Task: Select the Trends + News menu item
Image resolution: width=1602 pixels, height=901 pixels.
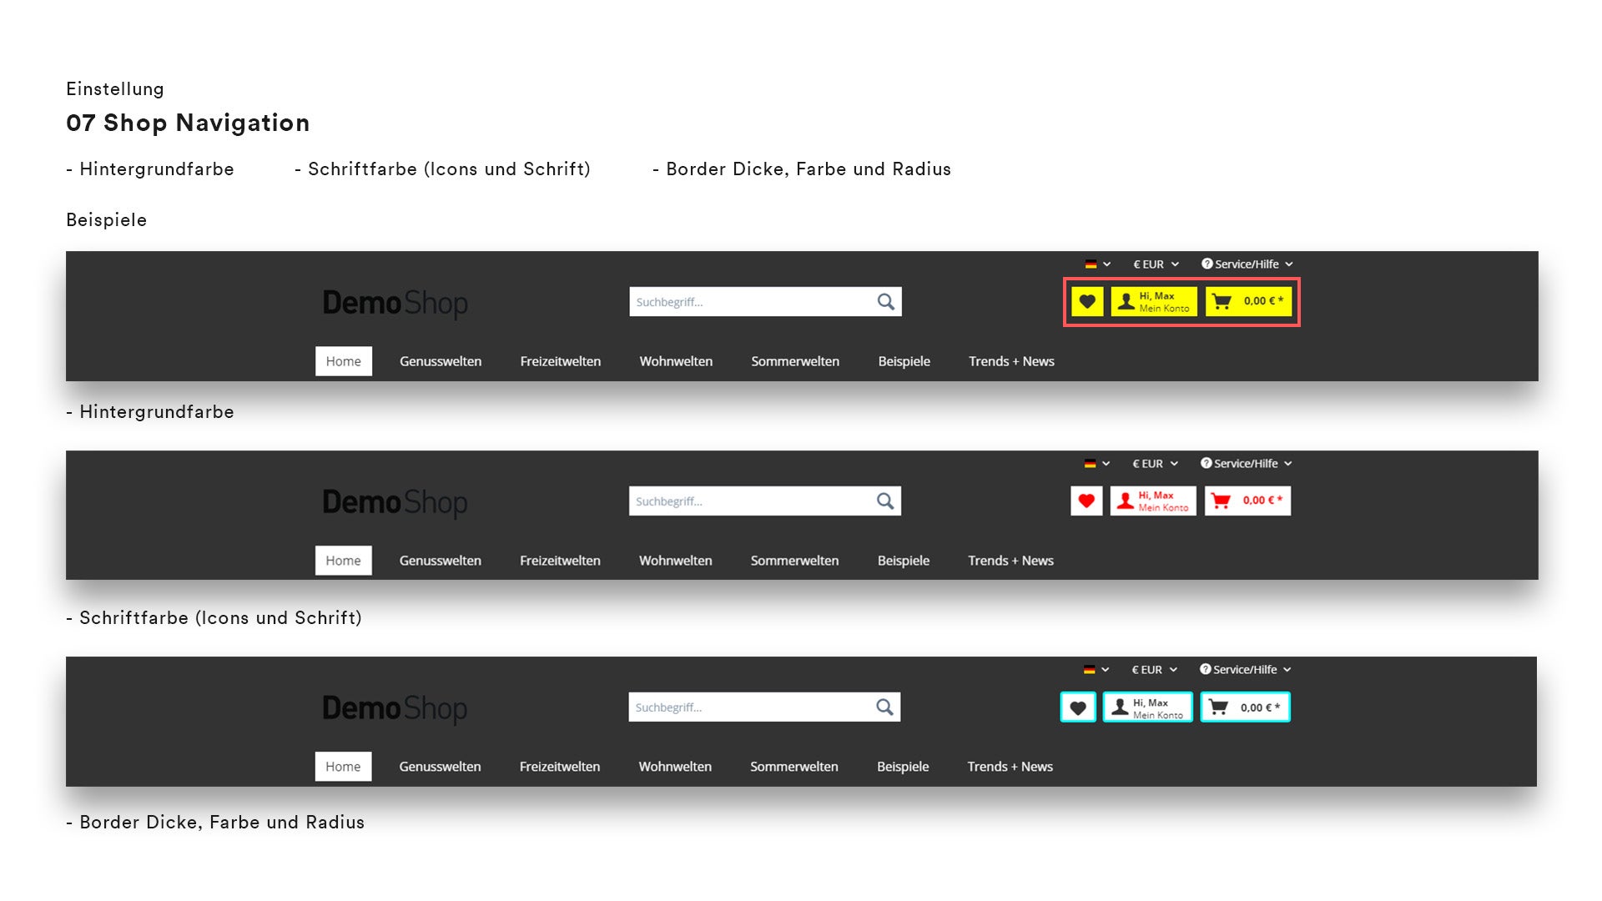Action: (1011, 361)
